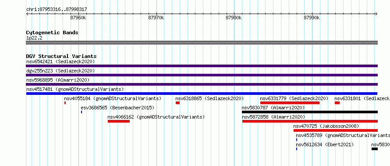Click the nsv4055184 variant label
This screenshot has width=390, height=166.
(113, 98)
